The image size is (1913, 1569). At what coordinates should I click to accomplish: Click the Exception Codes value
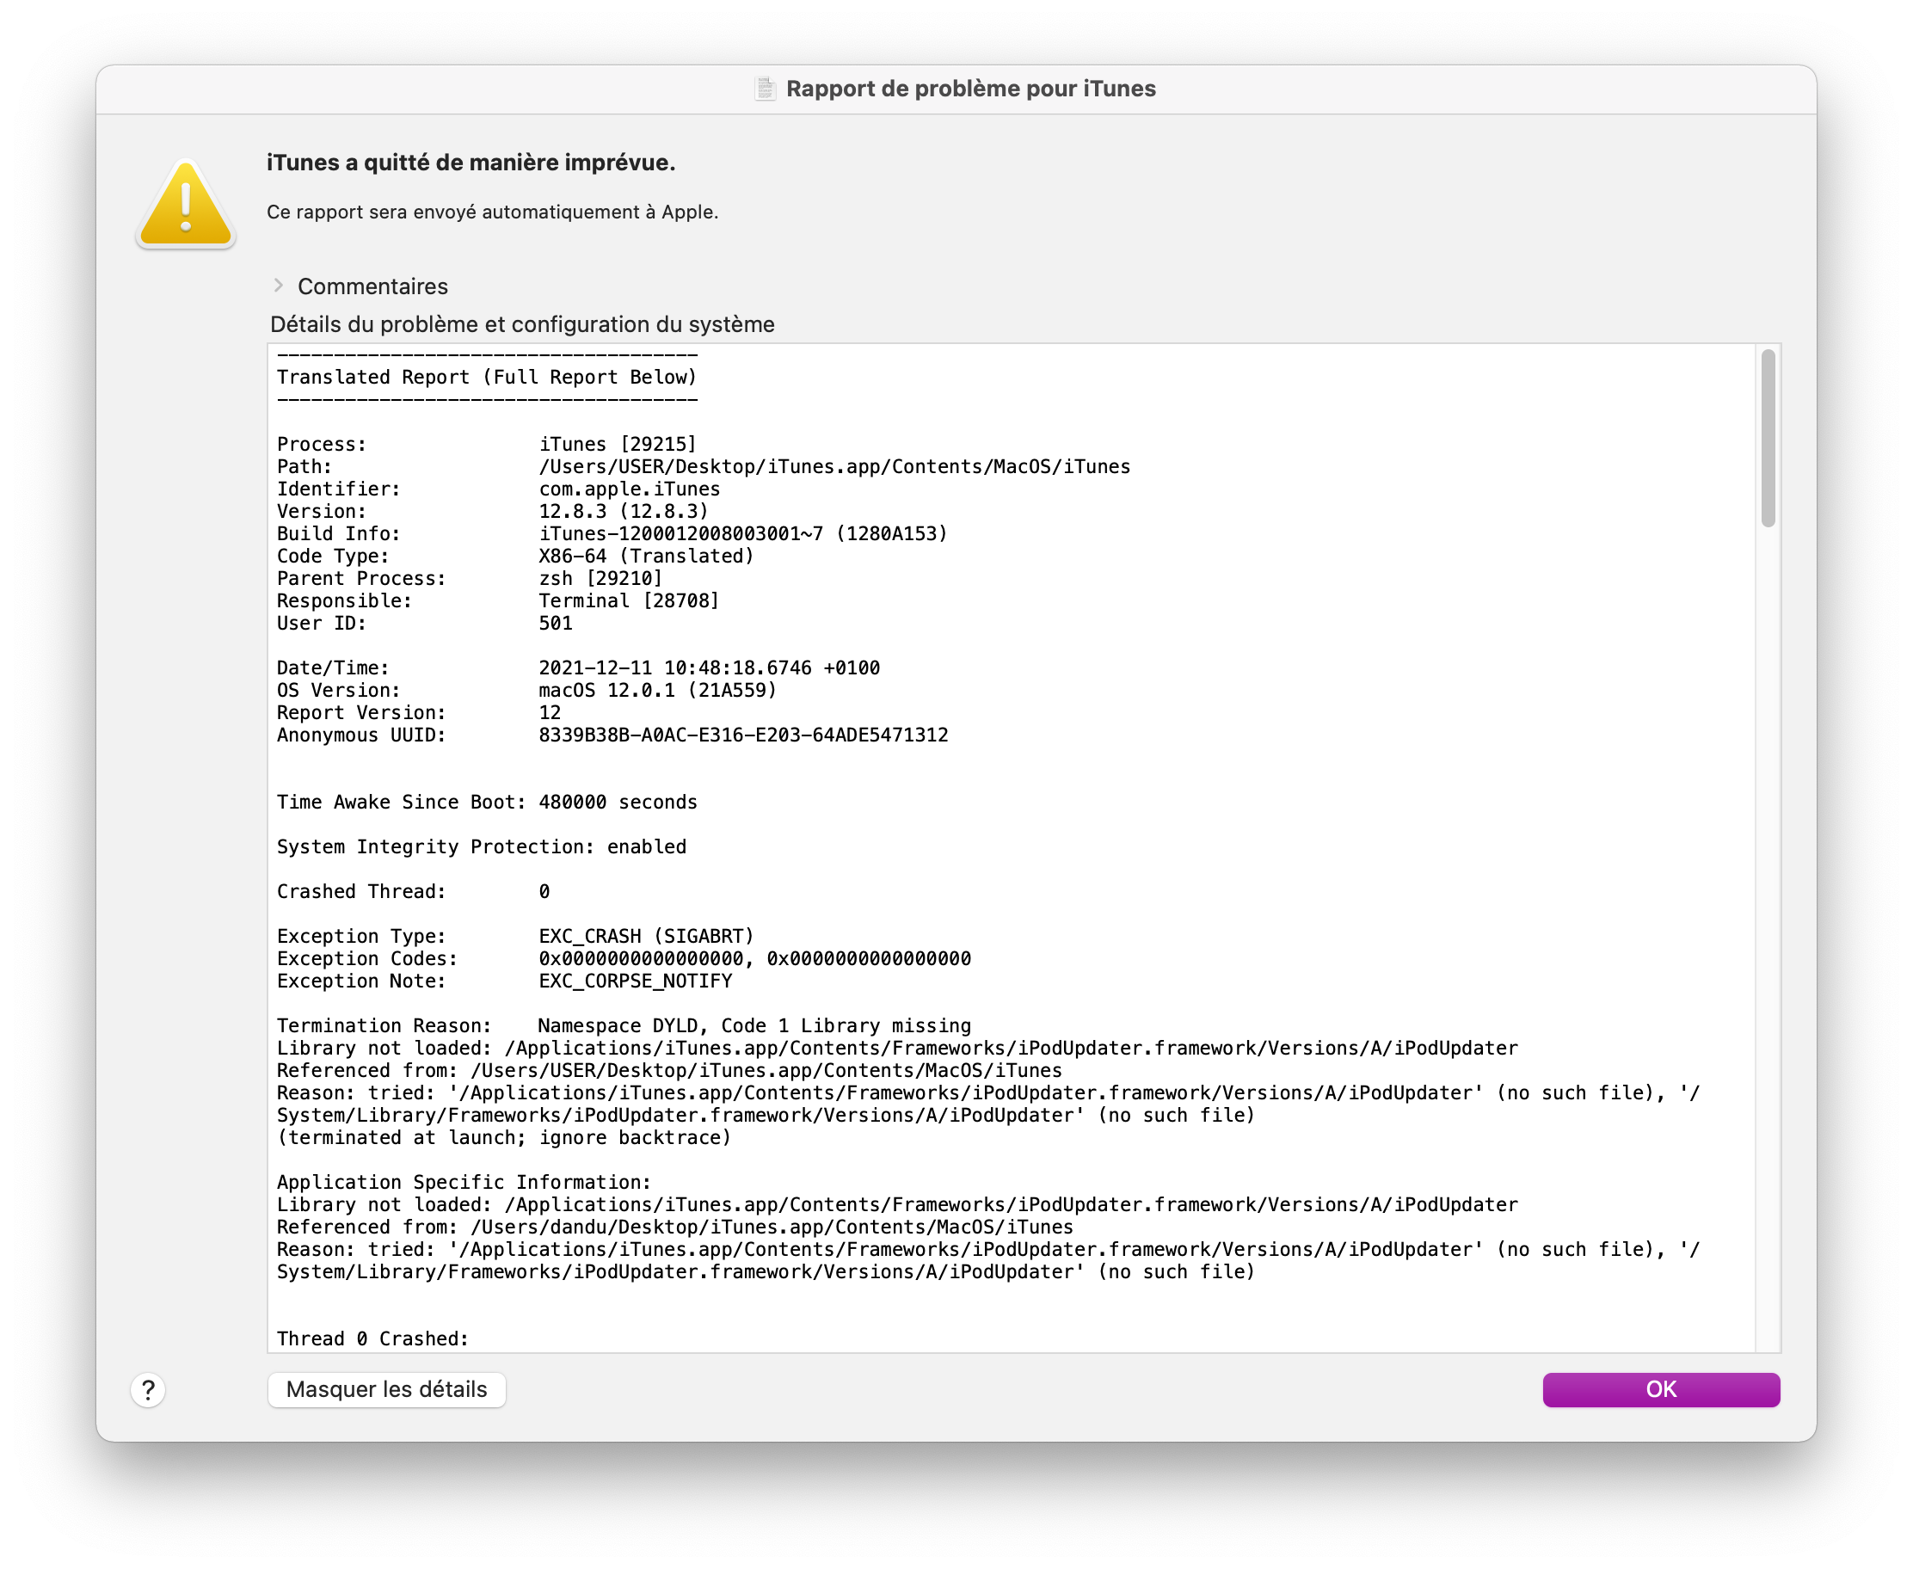[x=754, y=958]
